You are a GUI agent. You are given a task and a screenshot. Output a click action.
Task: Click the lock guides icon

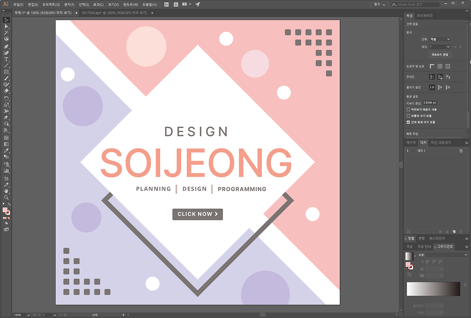(440, 77)
